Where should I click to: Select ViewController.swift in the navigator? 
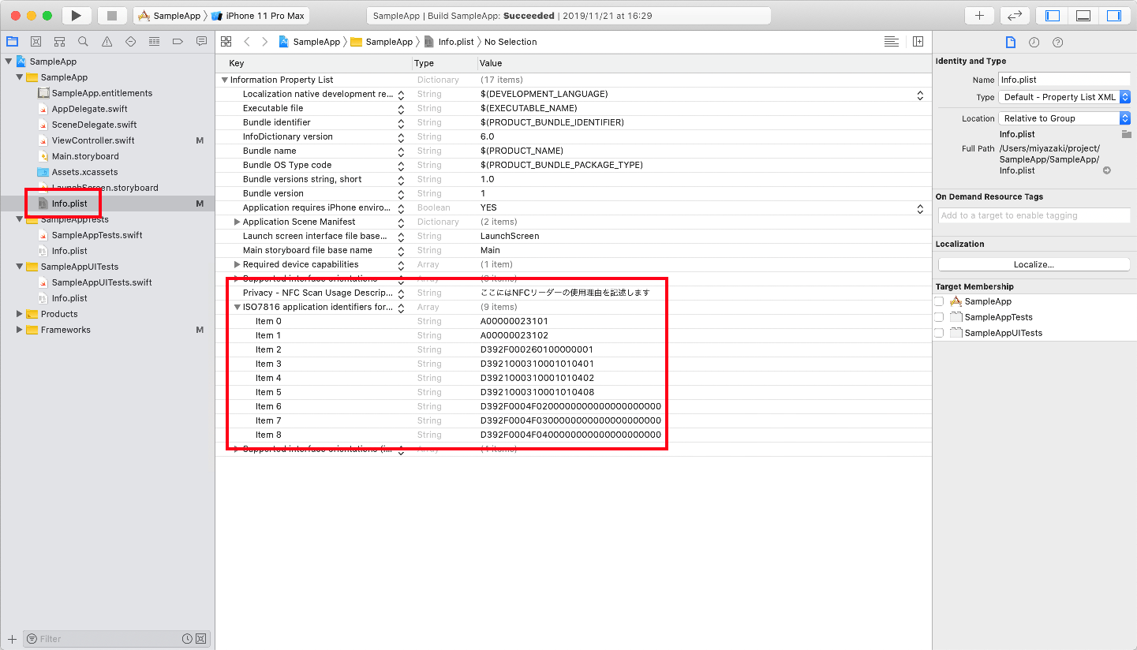coord(93,140)
